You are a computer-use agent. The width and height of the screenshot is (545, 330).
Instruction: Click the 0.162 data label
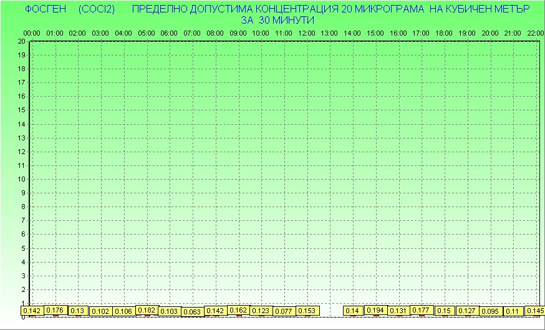(x=238, y=310)
